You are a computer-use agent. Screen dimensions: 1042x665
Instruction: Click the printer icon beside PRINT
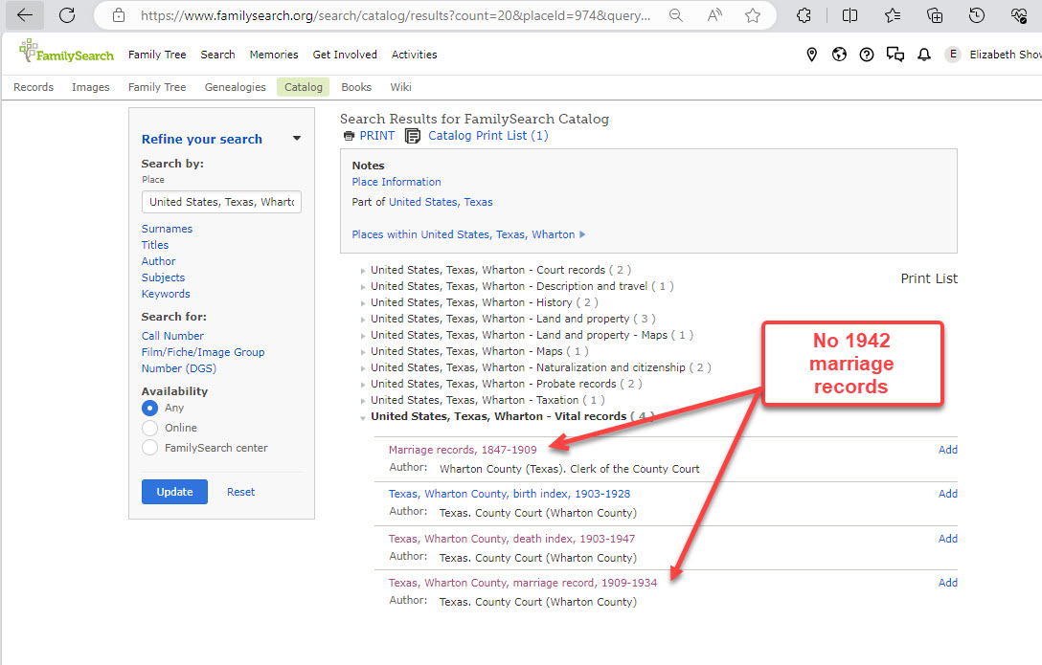[349, 136]
